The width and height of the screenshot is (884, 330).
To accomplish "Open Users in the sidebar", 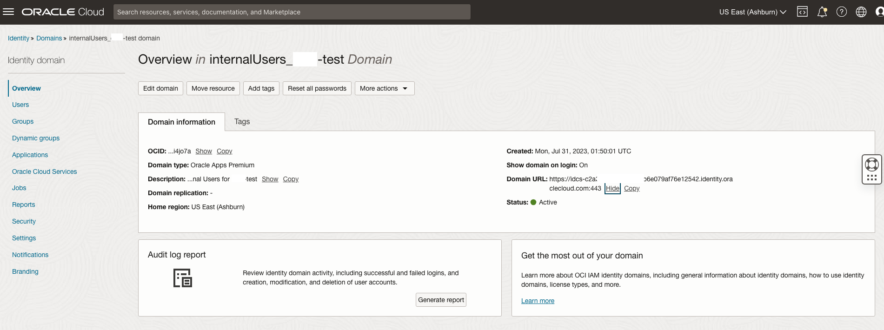I will coord(20,105).
